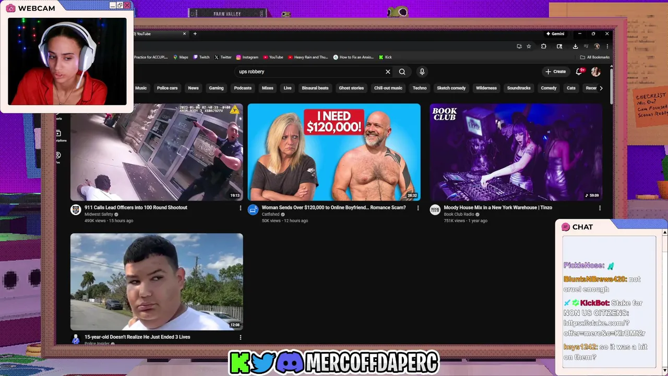This screenshot has height=376, width=668.
Task: Open Instagram bookmark
Action: coord(247,57)
